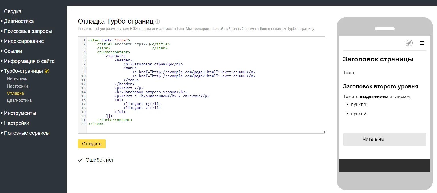Click code line with page2.html link
Screen dimensions: 437x193
[194, 76]
